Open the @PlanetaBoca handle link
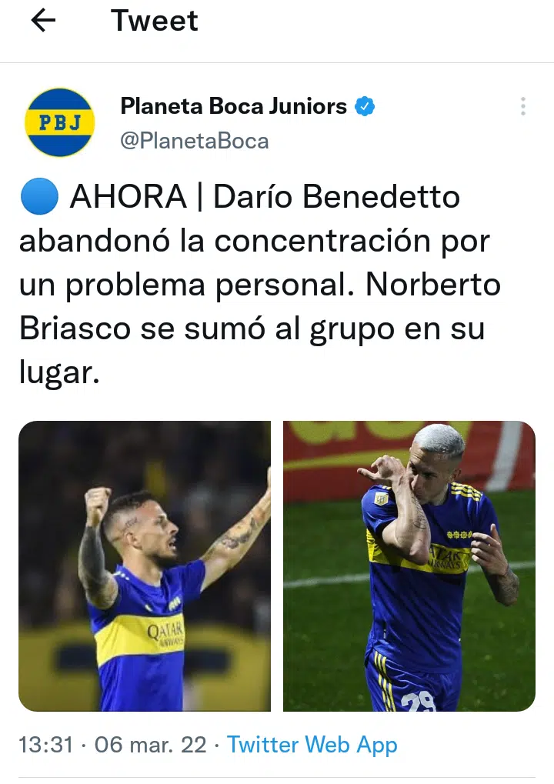Screen dimensions: 554x784 coord(195,141)
